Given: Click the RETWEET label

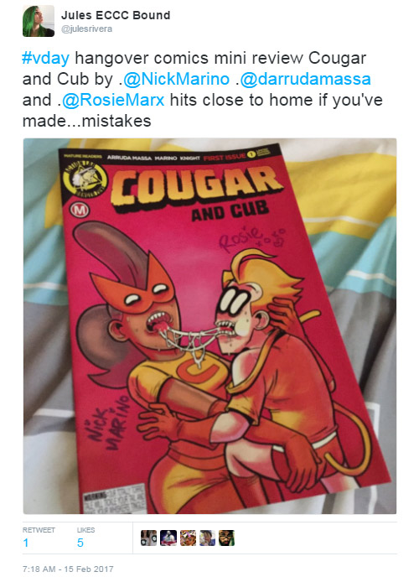Looking at the screenshot, I should [x=39, y=530].
